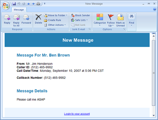The height and width of the screenshot is (120, 158).
Task: Click the Save icon in quick access toolbar
Action: (14, 4)
